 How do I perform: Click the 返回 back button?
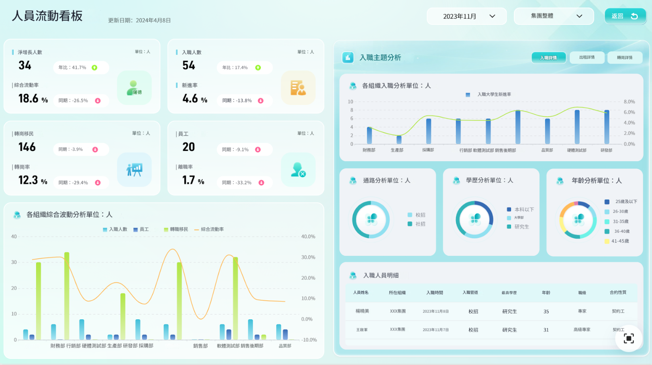[625, 16]
